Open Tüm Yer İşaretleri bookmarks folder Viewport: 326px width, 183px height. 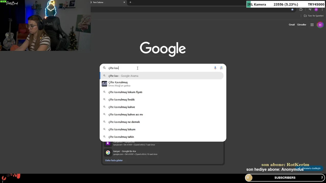(314, 16)
